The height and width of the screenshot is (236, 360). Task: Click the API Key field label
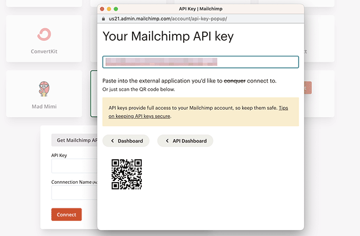coord(59,156)
